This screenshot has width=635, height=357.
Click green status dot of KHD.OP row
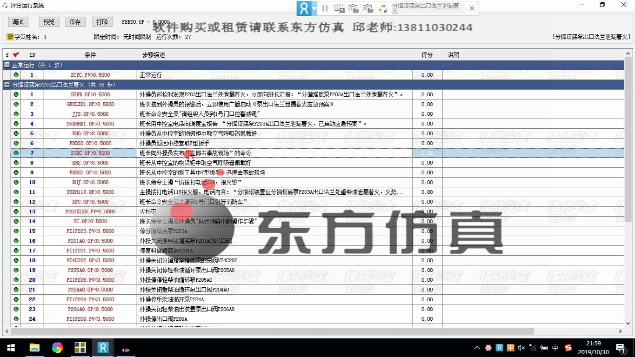[x=16, y=133]
